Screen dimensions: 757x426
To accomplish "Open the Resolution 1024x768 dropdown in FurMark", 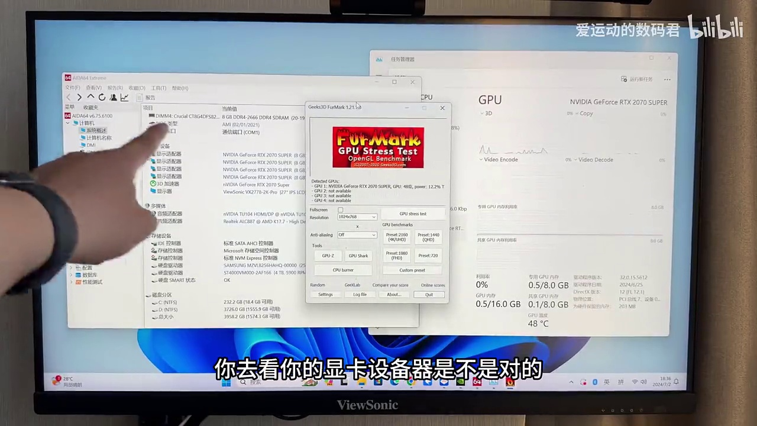I will pos(357,217).
